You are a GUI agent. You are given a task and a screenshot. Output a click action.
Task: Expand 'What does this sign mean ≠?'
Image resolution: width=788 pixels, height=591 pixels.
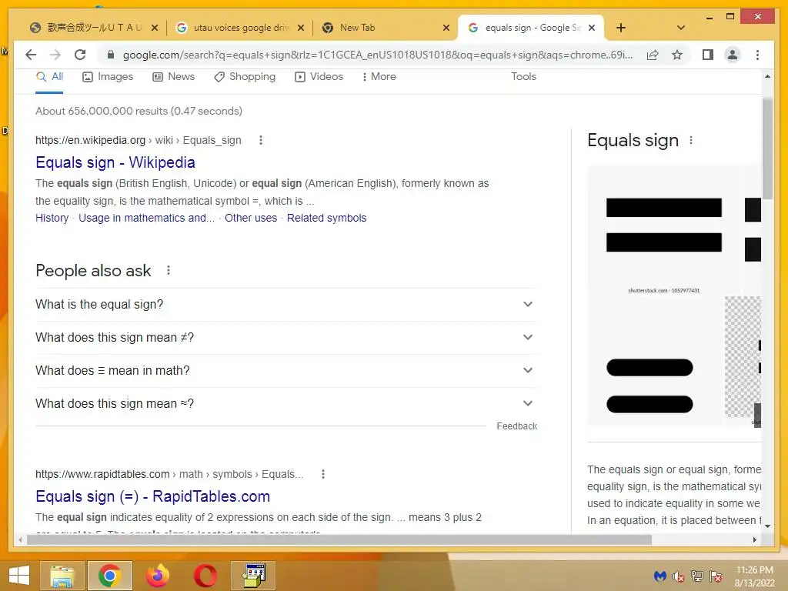coord(285,338)
